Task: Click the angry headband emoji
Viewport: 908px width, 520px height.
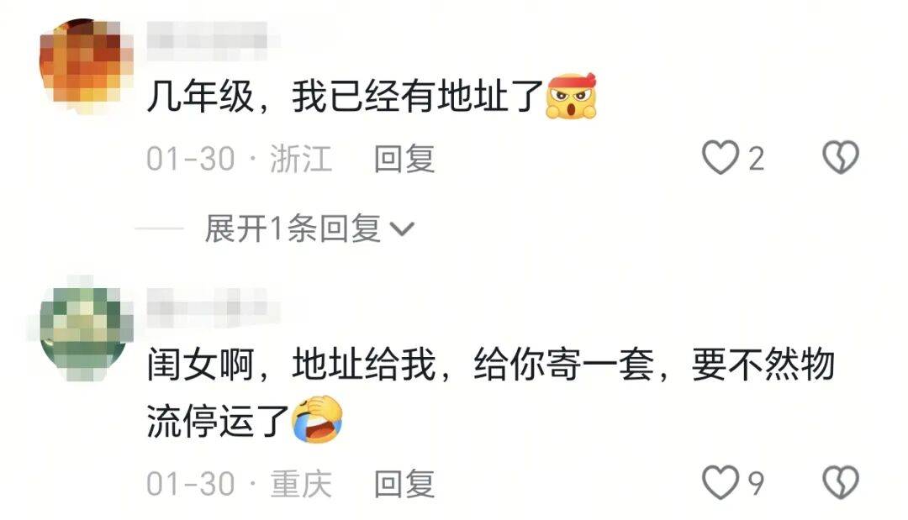Action: tap(572, 96)
